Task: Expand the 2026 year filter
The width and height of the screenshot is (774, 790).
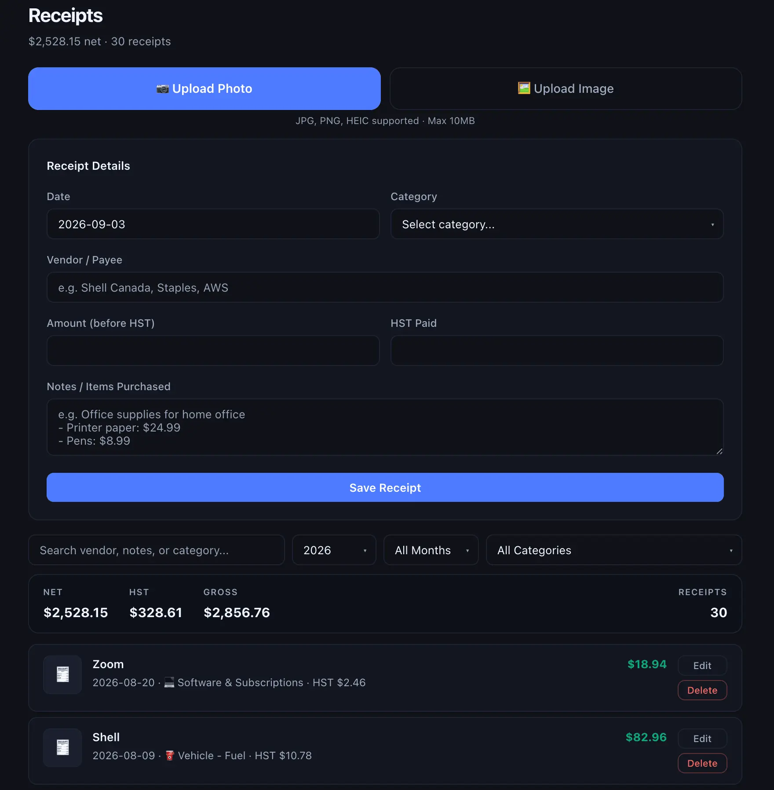Action: pyautogui.click(x=334, y=550)
